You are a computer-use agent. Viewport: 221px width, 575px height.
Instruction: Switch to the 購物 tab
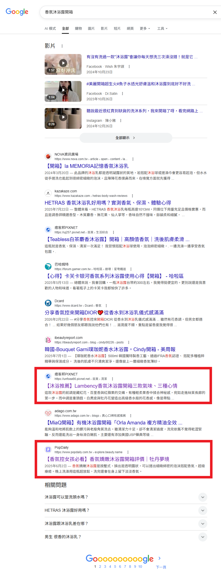78,29
